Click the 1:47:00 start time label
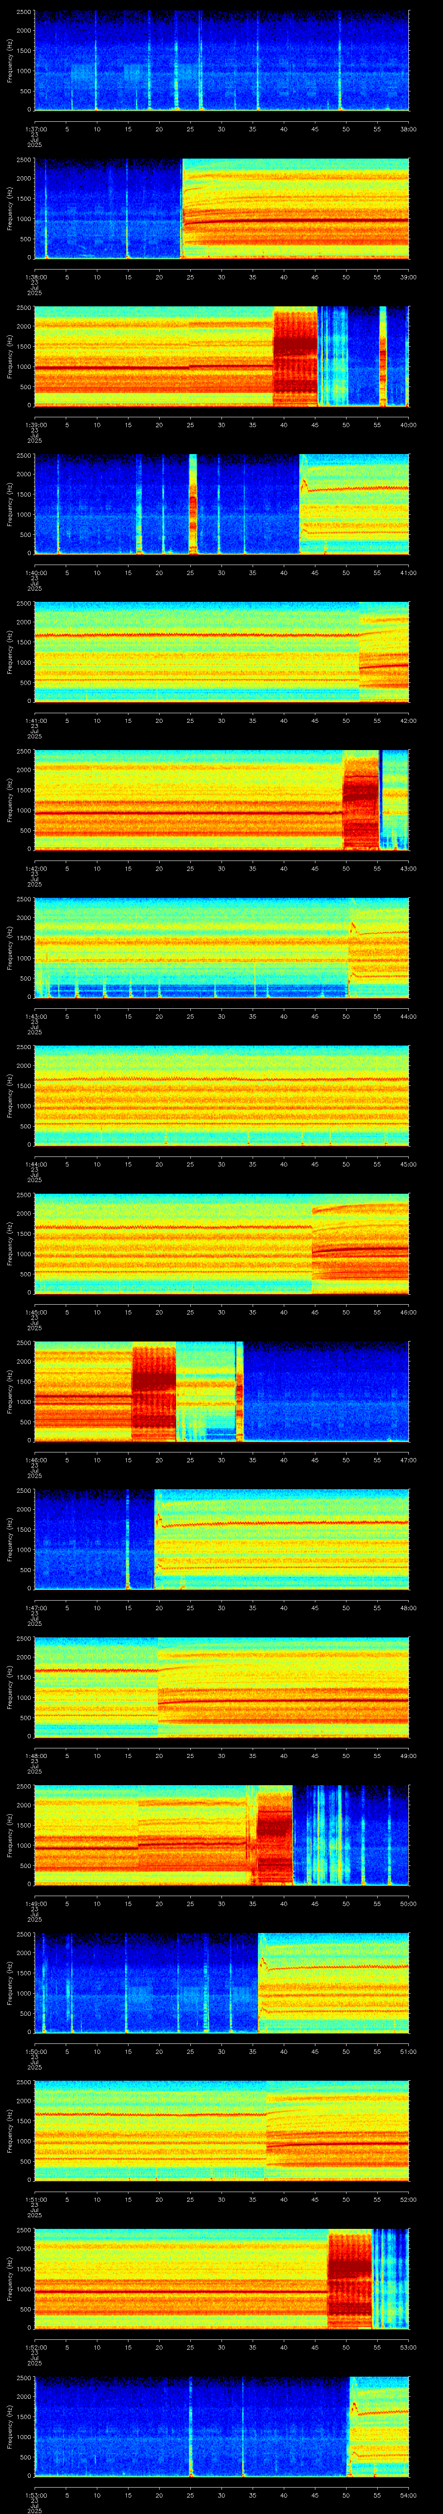 (36, 1608)
